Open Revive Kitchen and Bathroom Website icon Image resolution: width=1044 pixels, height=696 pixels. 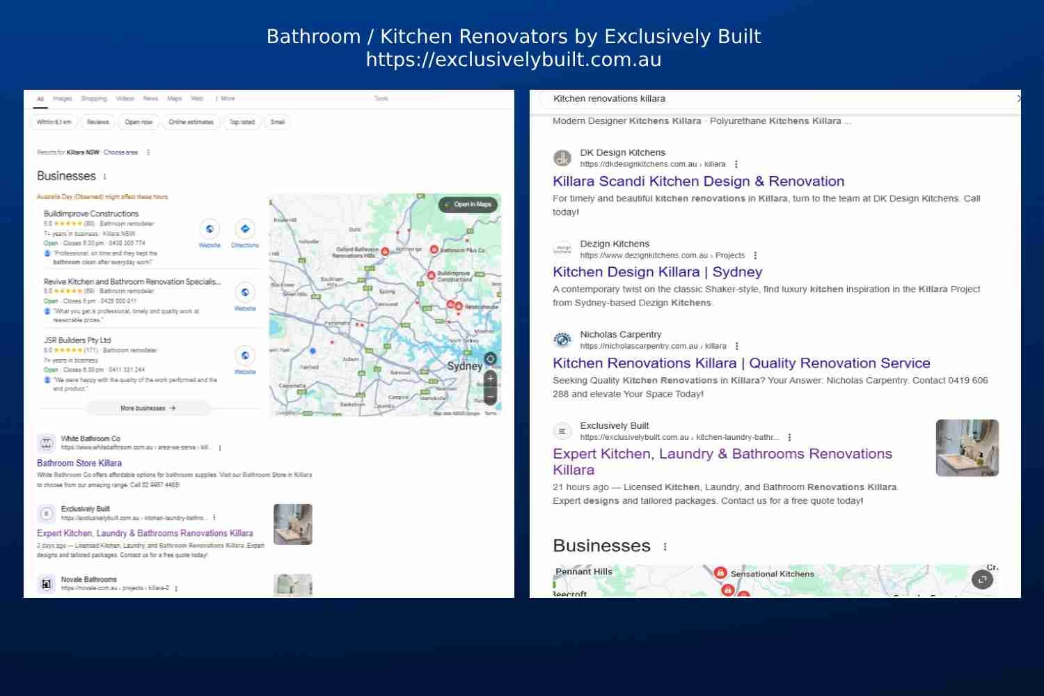point(245,292)
